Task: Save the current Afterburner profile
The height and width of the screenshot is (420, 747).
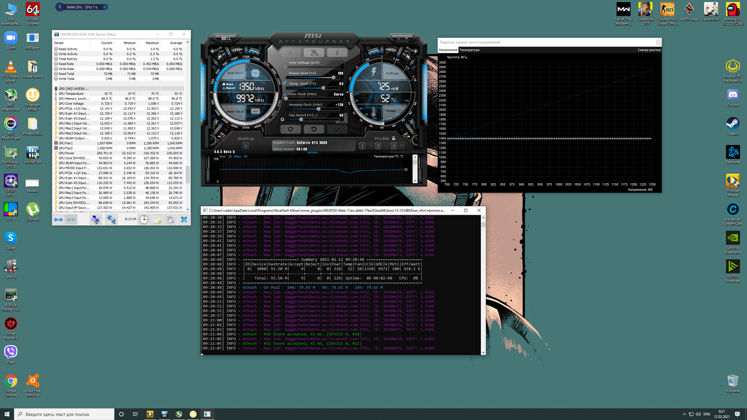Action: pyautogui.click(x=402, y=145)
